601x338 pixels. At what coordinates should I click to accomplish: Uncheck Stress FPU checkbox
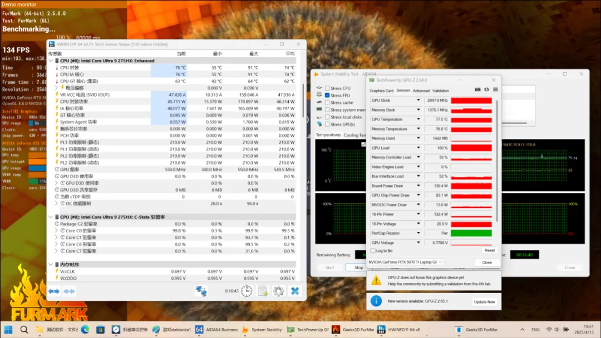pyautogui.click(x=327, y=96)
